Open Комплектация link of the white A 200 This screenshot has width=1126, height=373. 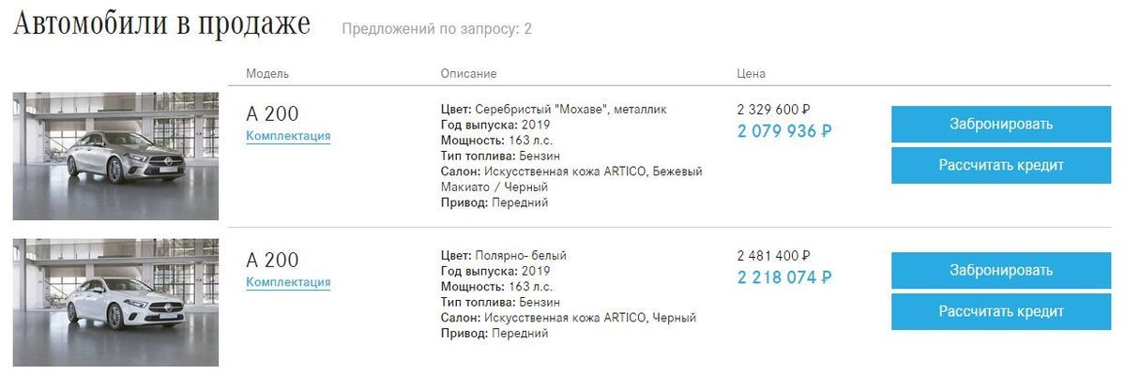point(288,282)
